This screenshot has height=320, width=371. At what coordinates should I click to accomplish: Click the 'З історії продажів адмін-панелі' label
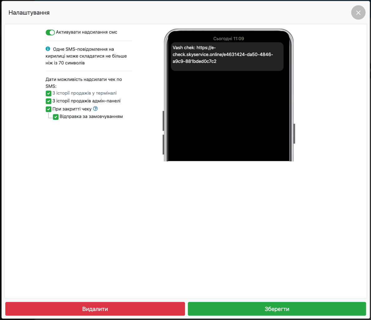86,101
